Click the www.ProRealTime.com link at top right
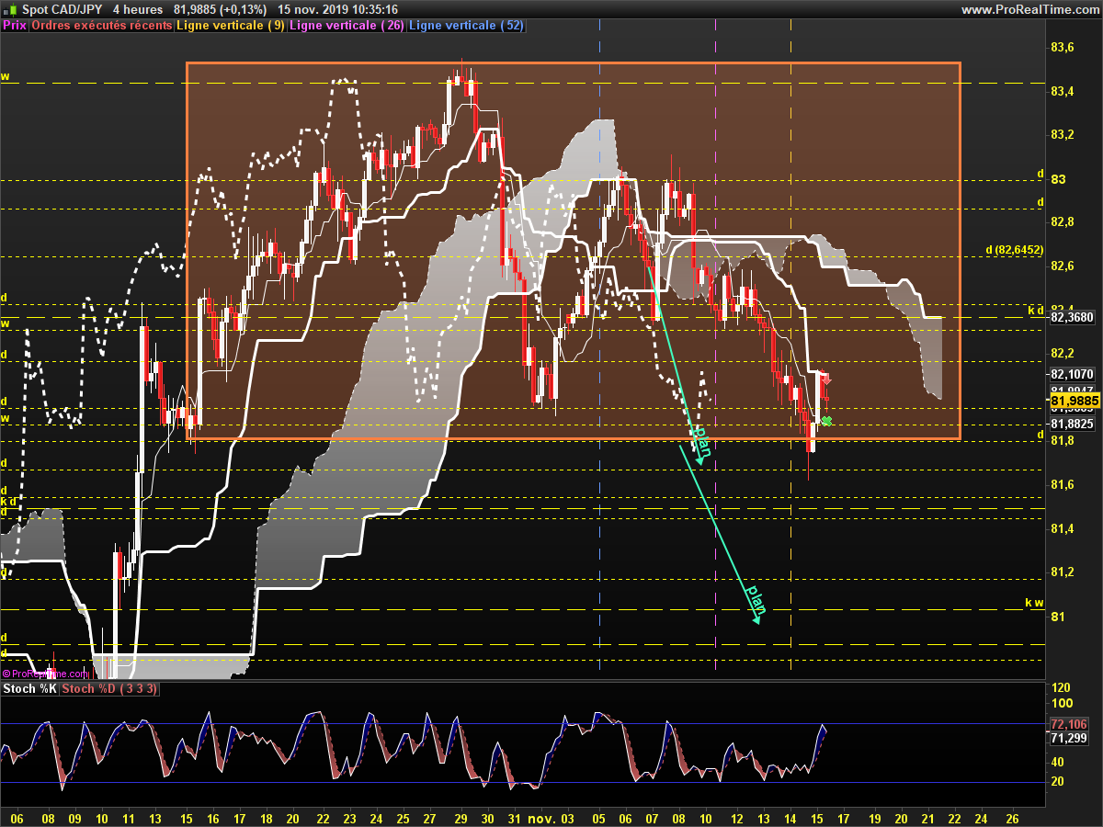 1029,9
